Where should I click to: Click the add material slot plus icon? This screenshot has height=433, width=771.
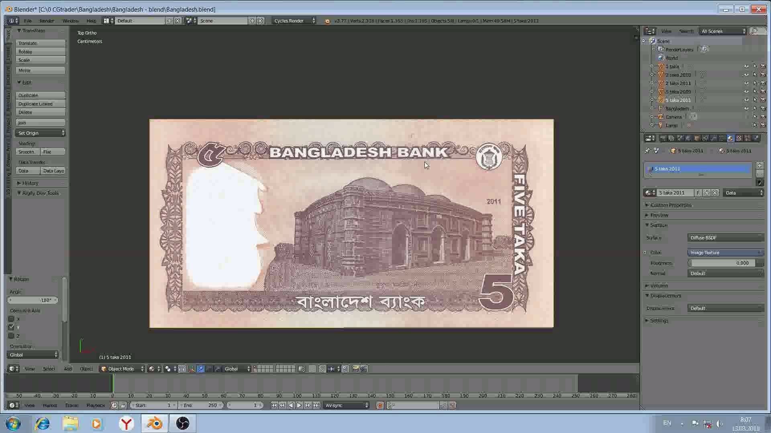tap(759, 165)
